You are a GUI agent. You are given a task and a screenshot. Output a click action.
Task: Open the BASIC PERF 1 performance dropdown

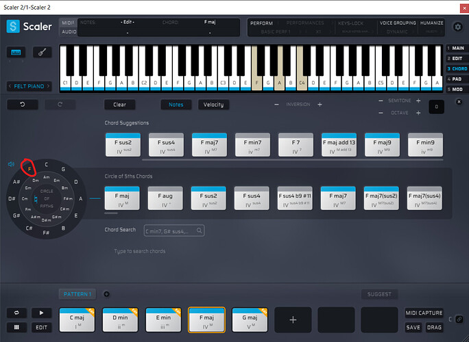tap(276, 31)
